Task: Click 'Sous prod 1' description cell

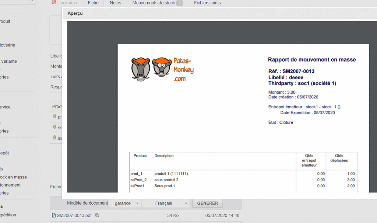Action: [x=165, y=186]
